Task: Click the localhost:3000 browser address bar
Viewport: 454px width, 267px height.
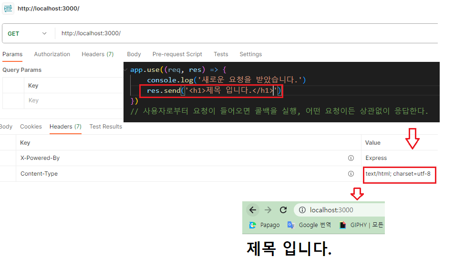Action: (x=339, y=210)
